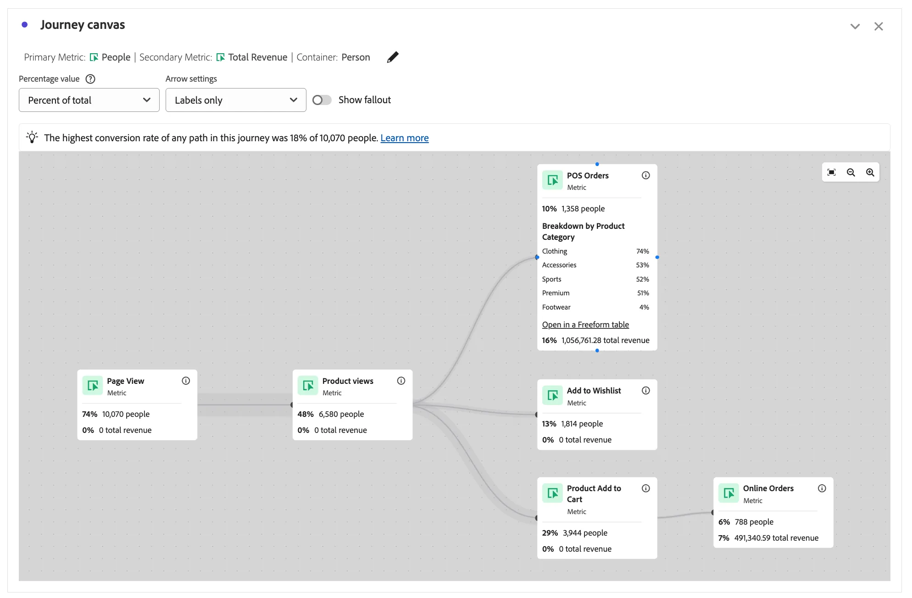Click the Percentage value help icon
Screen dimensions: 912x598
pos(90,79)
